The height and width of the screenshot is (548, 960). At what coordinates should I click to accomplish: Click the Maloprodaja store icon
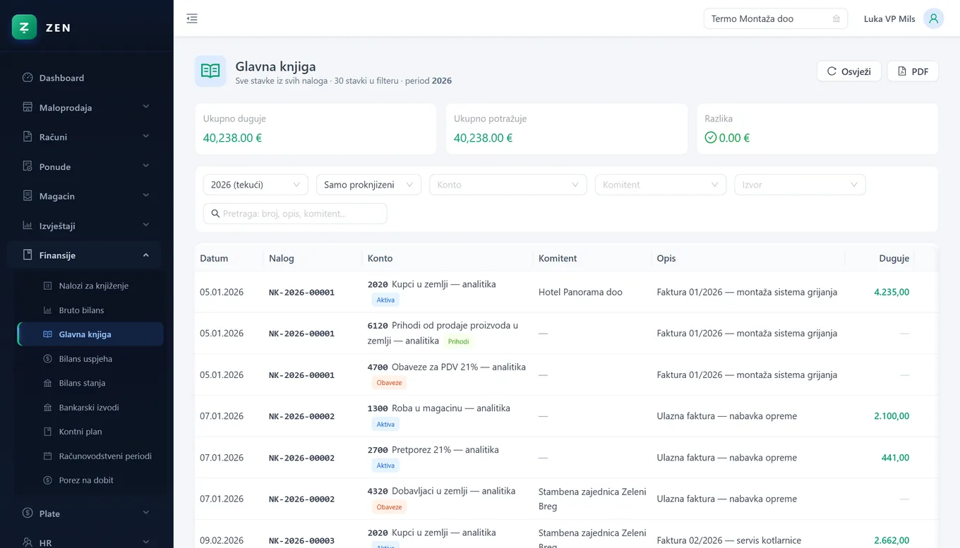coord(28,107)
